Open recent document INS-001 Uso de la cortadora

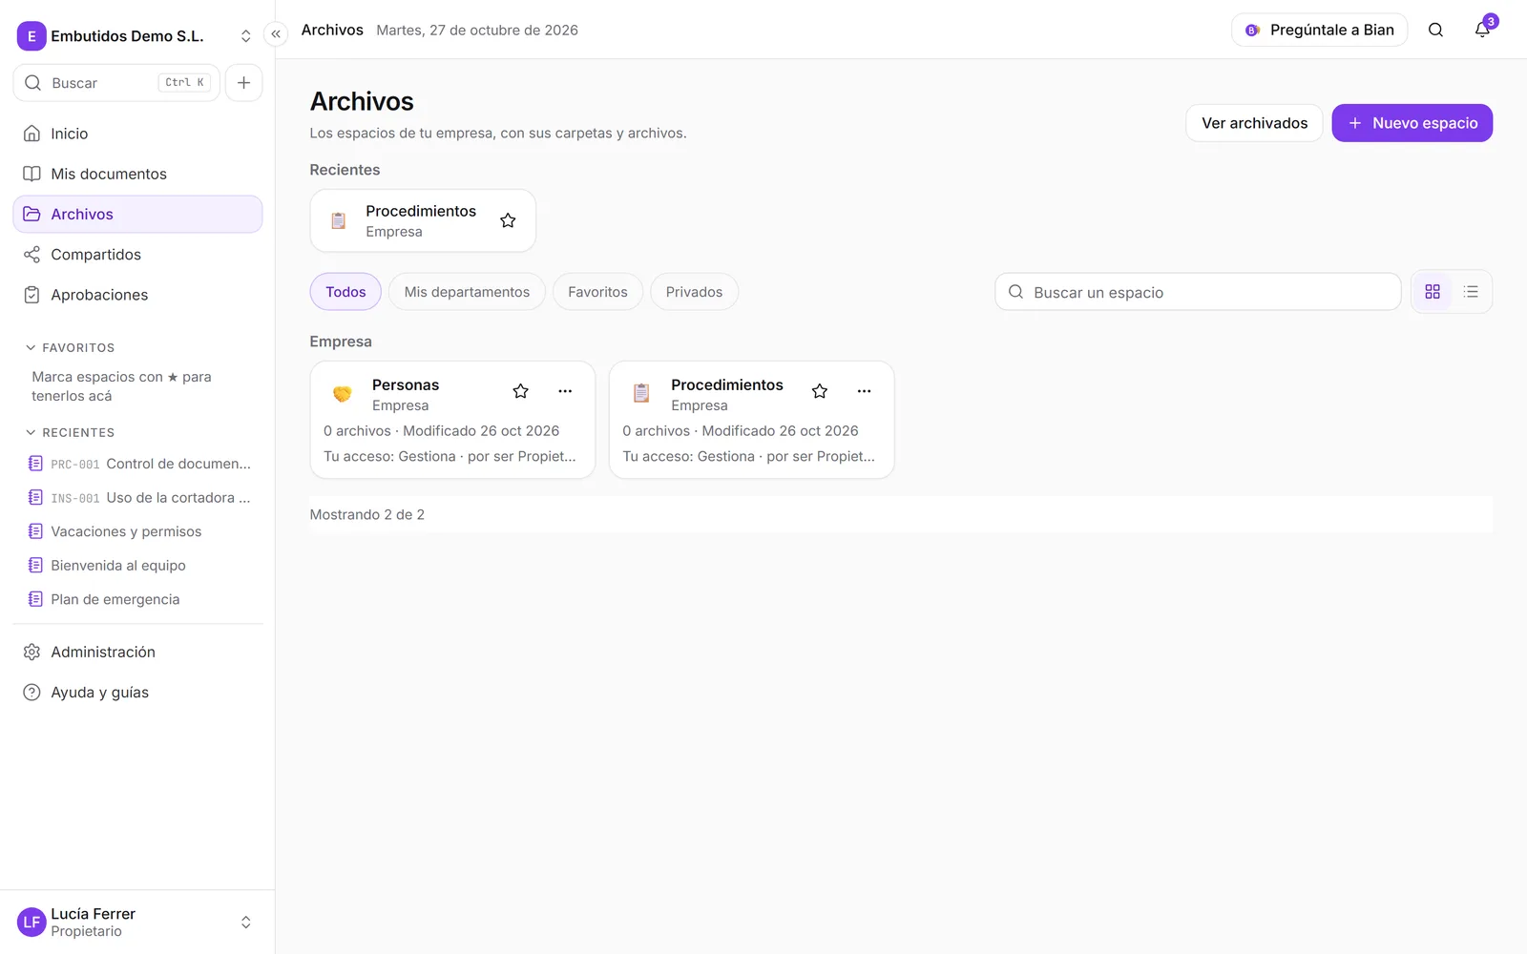[x=139, y=498]
